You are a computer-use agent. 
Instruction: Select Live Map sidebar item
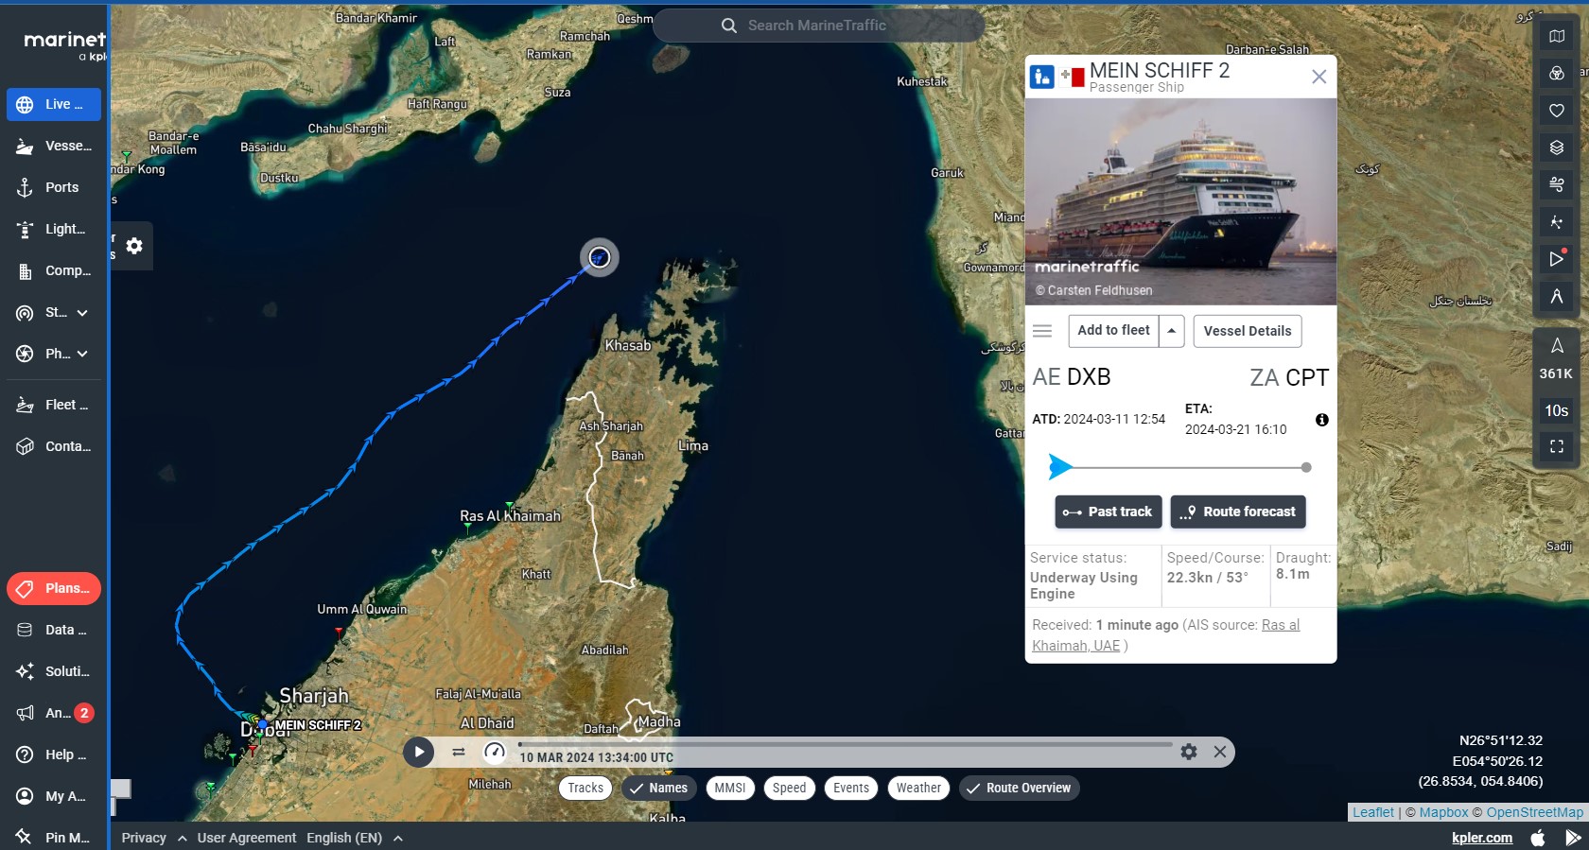[x=54, y=104]
